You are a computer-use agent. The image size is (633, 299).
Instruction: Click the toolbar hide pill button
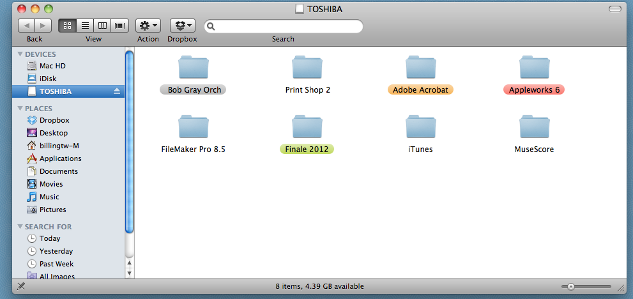coord(615,9)
